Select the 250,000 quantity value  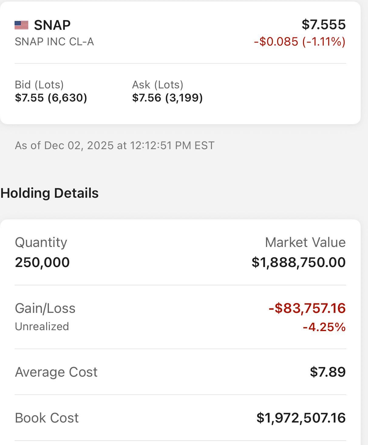coord(42,262)
